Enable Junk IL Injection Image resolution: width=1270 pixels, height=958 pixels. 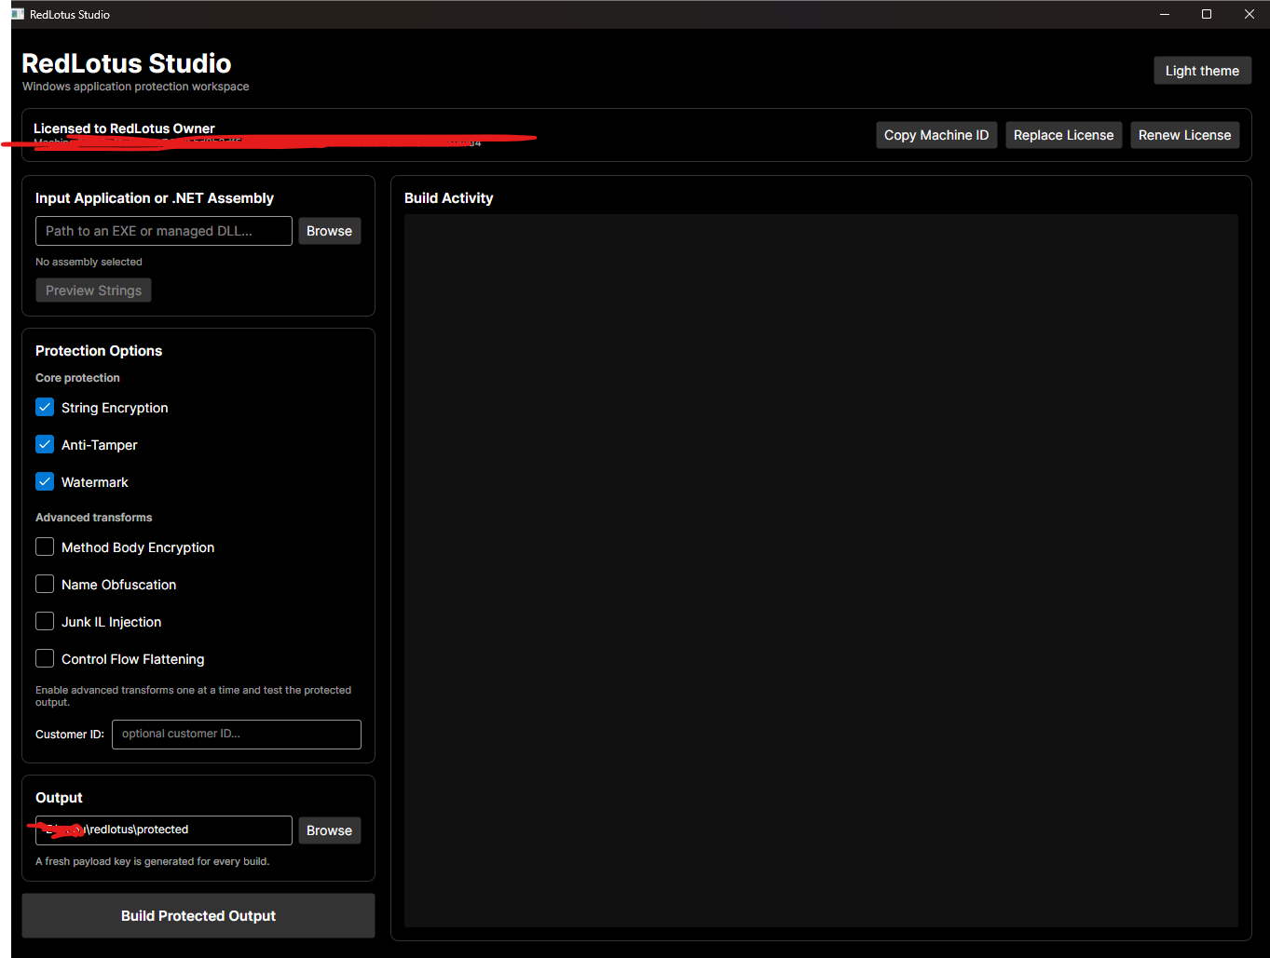45,621
